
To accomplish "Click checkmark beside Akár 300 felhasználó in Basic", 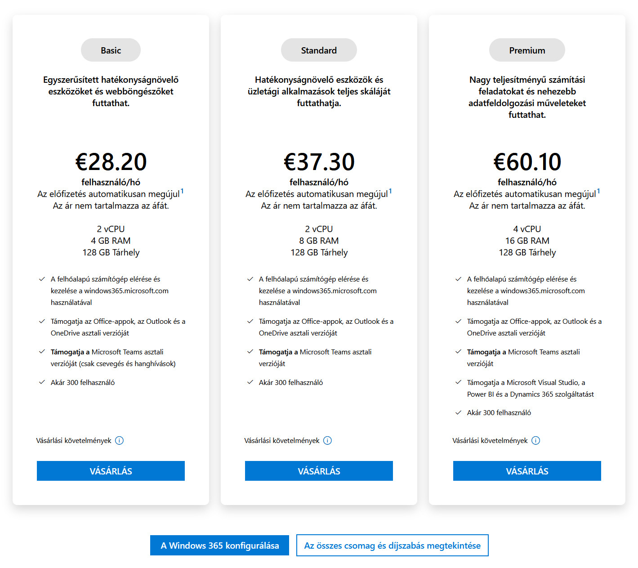I will click(42, 382).
